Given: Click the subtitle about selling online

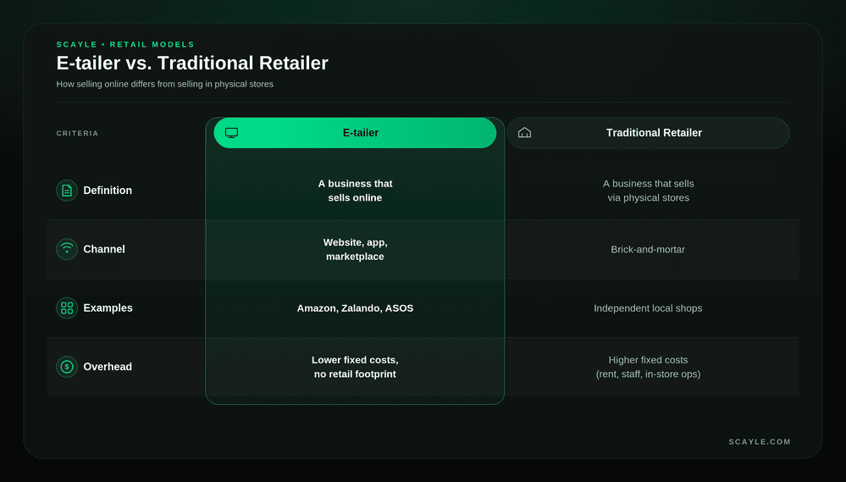Looking at the screenshot, I should click(x=164, y=84).
